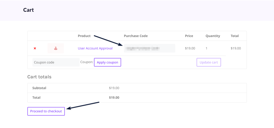Viewport: 274px width, 128px height.
Task: Click the Quantity column header
Action: coord(213,36)
